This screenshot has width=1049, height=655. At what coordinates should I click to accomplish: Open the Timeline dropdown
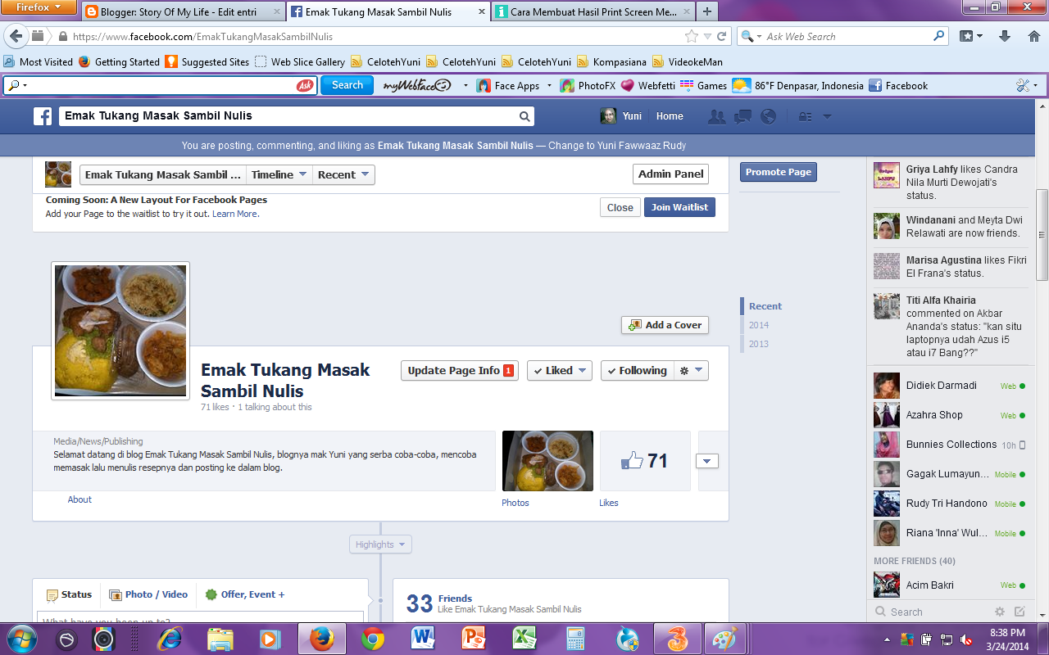(279, 174)
